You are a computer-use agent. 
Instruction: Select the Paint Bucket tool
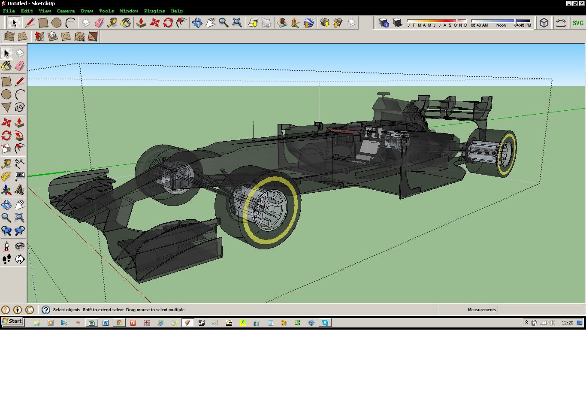[6, 66]
